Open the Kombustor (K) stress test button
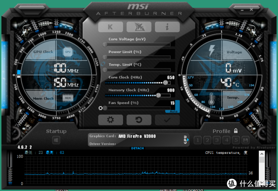The height and width of the screenshot is (191, 278). click(x=110, y=27)
